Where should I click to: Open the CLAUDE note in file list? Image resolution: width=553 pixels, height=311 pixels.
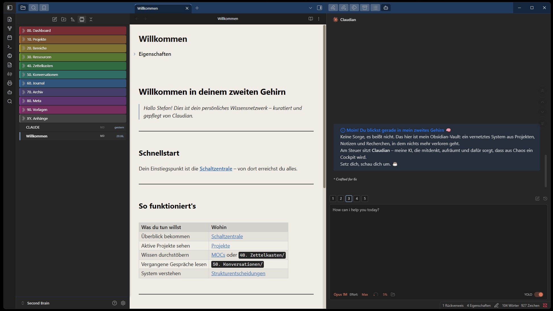73,127
